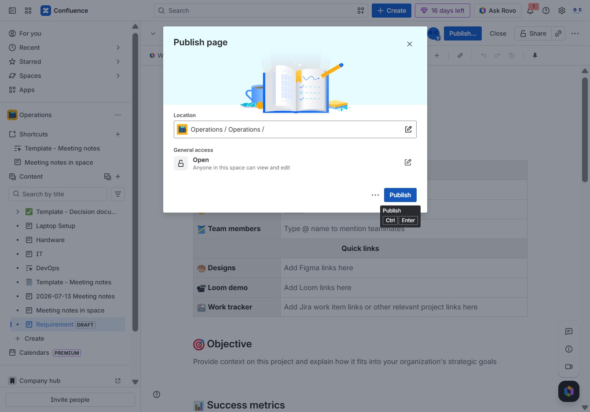Collapse the sidebar with the panel icon

(12, 11)
